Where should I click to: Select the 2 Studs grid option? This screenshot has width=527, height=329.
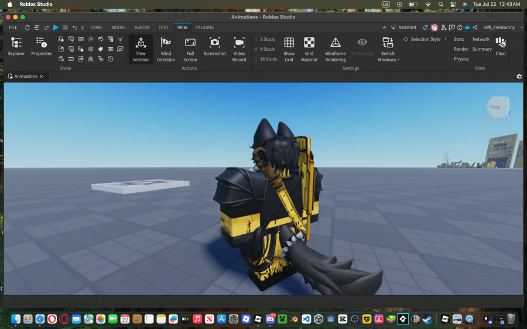tap(265, 39)
